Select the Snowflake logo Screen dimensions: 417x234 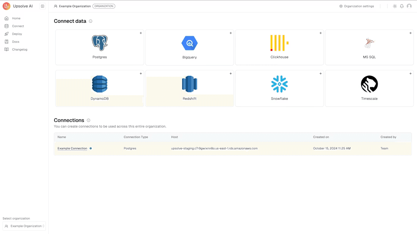(x=279, y=84)
